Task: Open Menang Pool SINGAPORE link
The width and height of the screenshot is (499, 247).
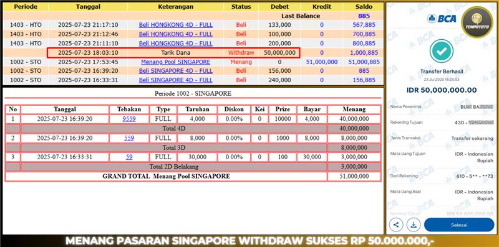Action: (x=176, y=62)
